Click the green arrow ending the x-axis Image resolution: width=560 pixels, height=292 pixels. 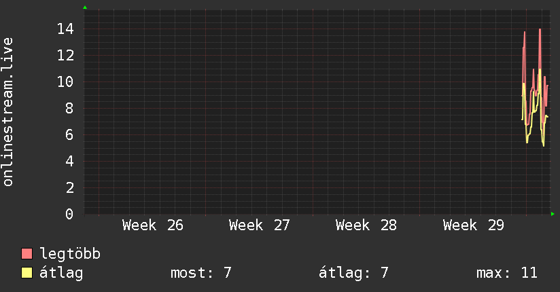coord(553,214)
